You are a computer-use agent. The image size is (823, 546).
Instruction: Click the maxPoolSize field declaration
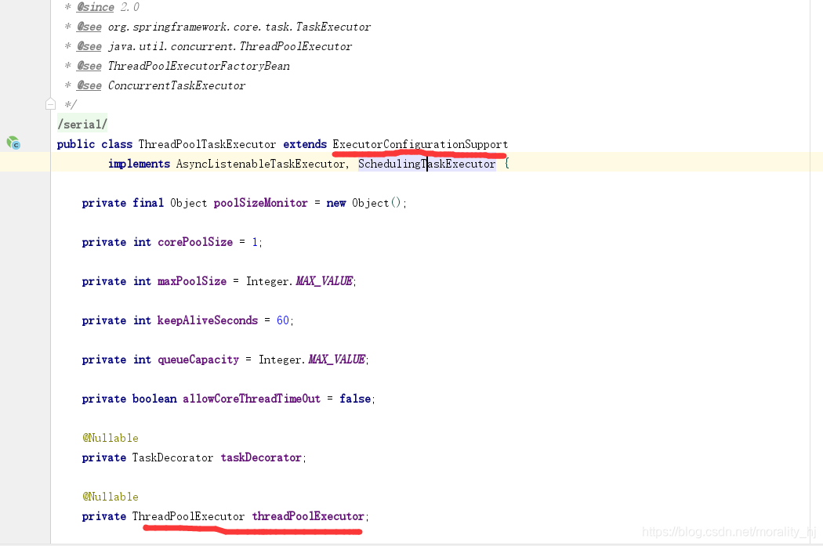pos(193,280)
